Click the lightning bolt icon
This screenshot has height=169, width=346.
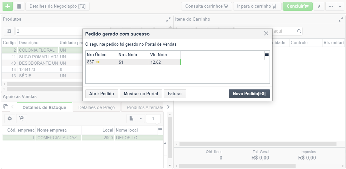pyautogui.click(x=319, y=6)
